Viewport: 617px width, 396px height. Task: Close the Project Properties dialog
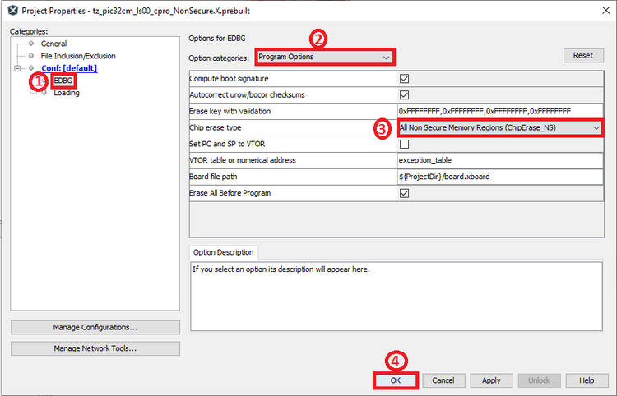coord(602,8)
